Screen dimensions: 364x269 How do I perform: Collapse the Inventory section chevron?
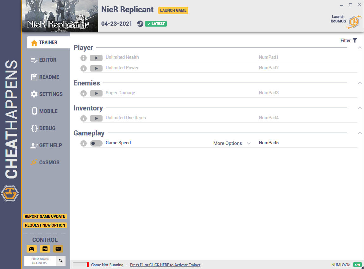pos(360,108)
